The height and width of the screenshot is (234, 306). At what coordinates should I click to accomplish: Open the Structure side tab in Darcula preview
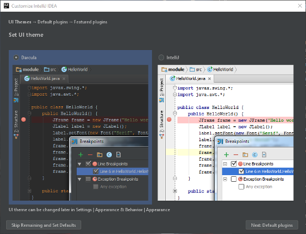(x=16, y=125)
